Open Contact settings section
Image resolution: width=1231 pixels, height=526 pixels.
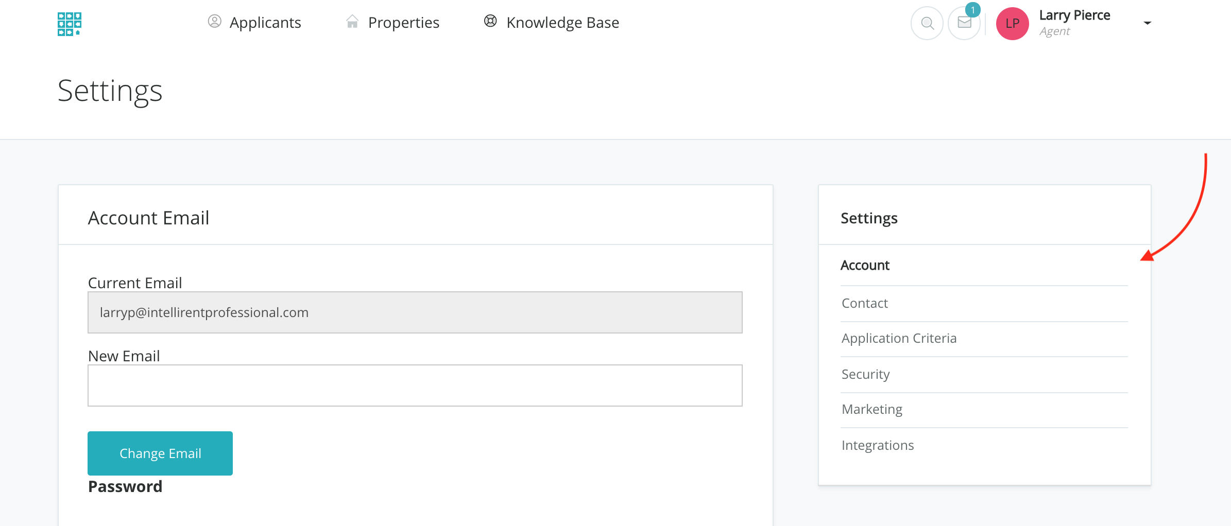(864, 303)
